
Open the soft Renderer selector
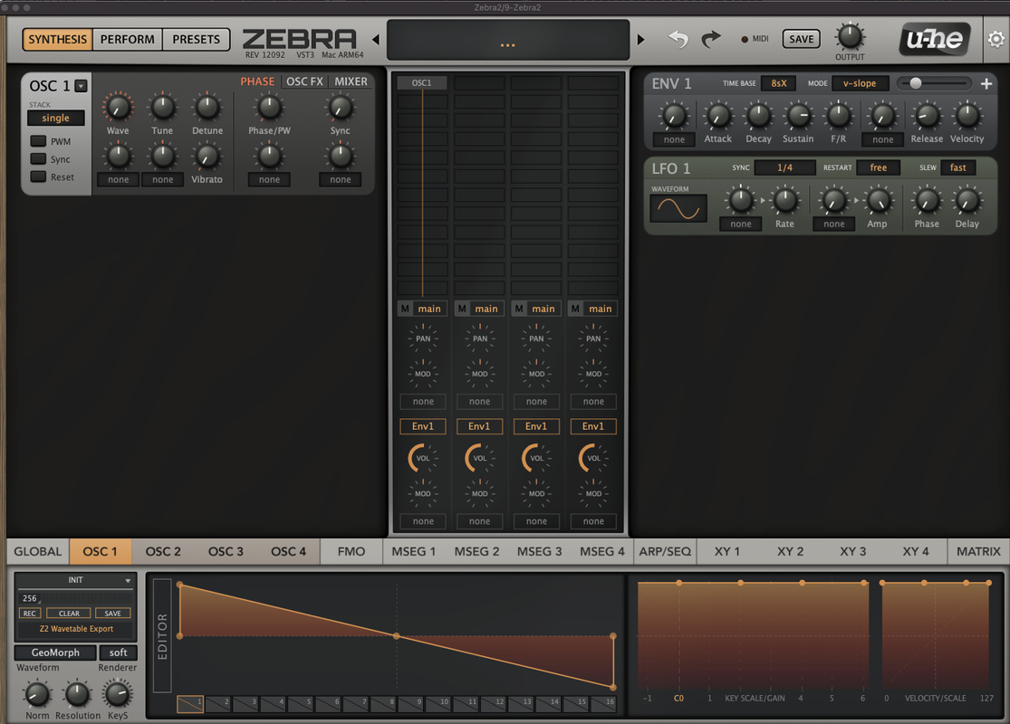pyautogui.click(x=118, y=653)
